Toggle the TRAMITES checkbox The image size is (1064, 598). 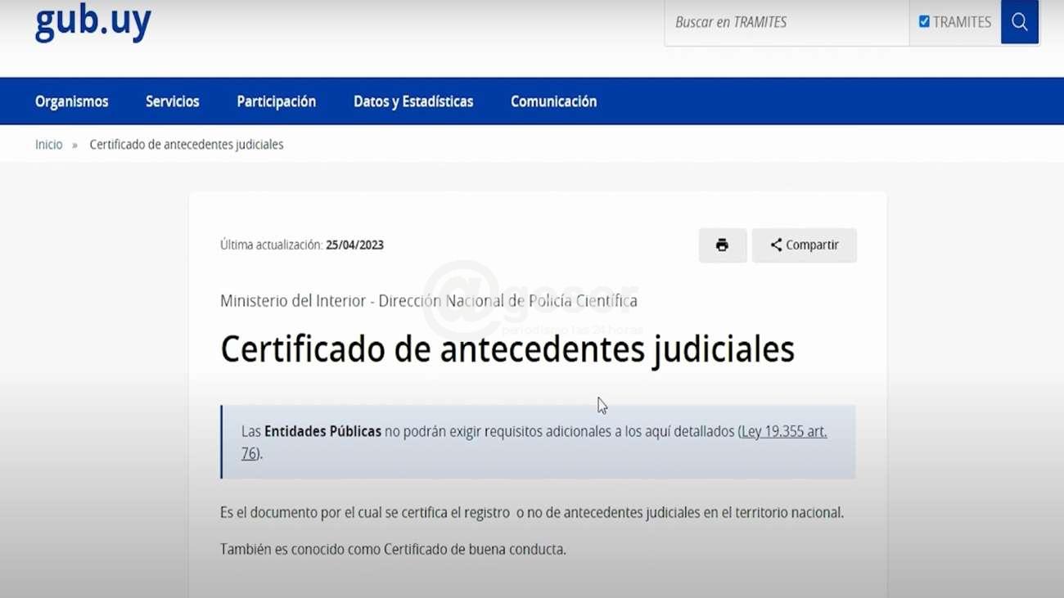click(924, 22)
